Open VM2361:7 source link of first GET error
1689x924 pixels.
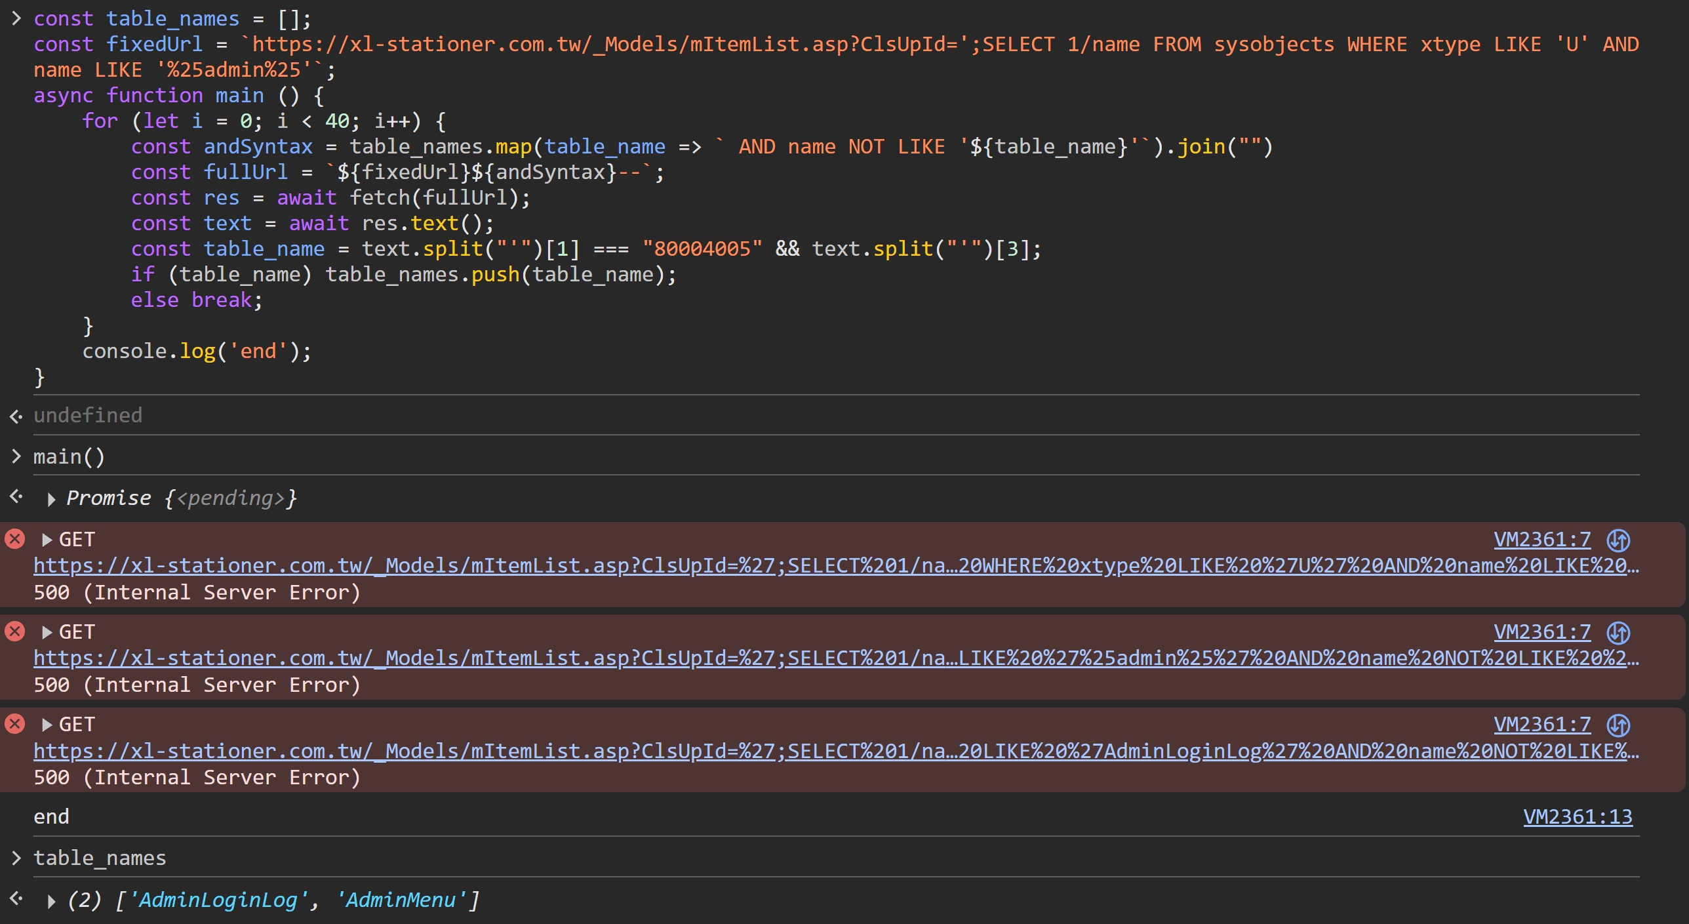tap(1542, 540)
